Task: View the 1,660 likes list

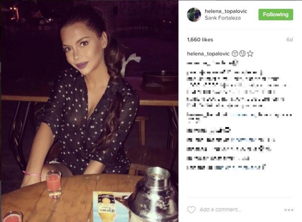Action: coord(200,40)
